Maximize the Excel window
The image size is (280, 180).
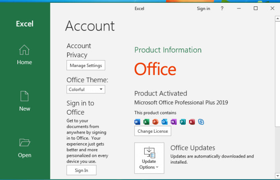pos(255,8)
